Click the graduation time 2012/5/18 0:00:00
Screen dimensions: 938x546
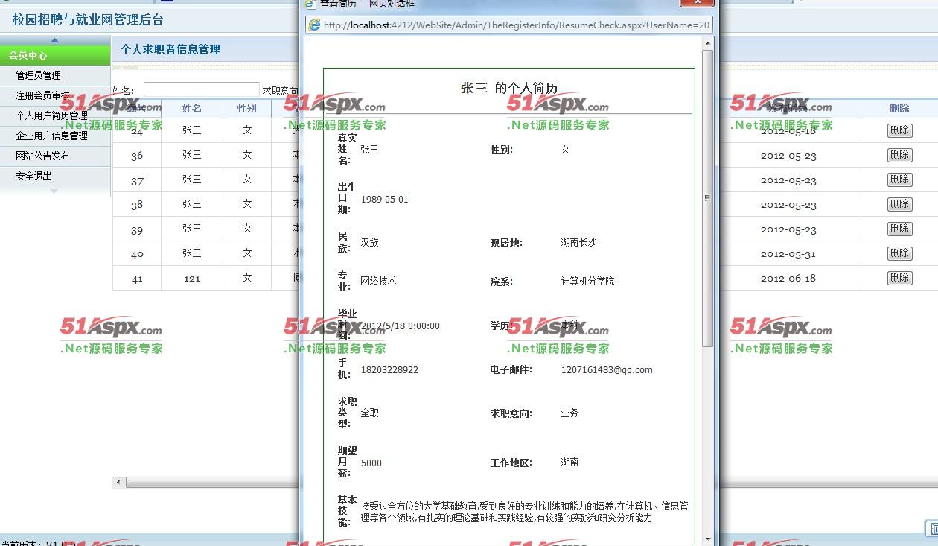point(401,326)
